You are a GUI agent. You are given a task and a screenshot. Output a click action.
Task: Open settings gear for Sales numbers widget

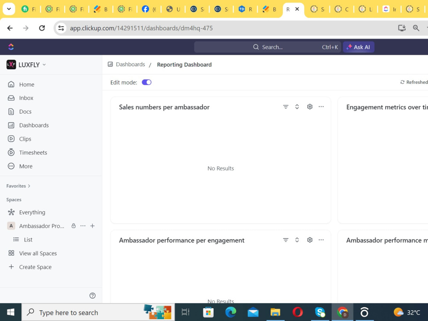coord(309,107)
